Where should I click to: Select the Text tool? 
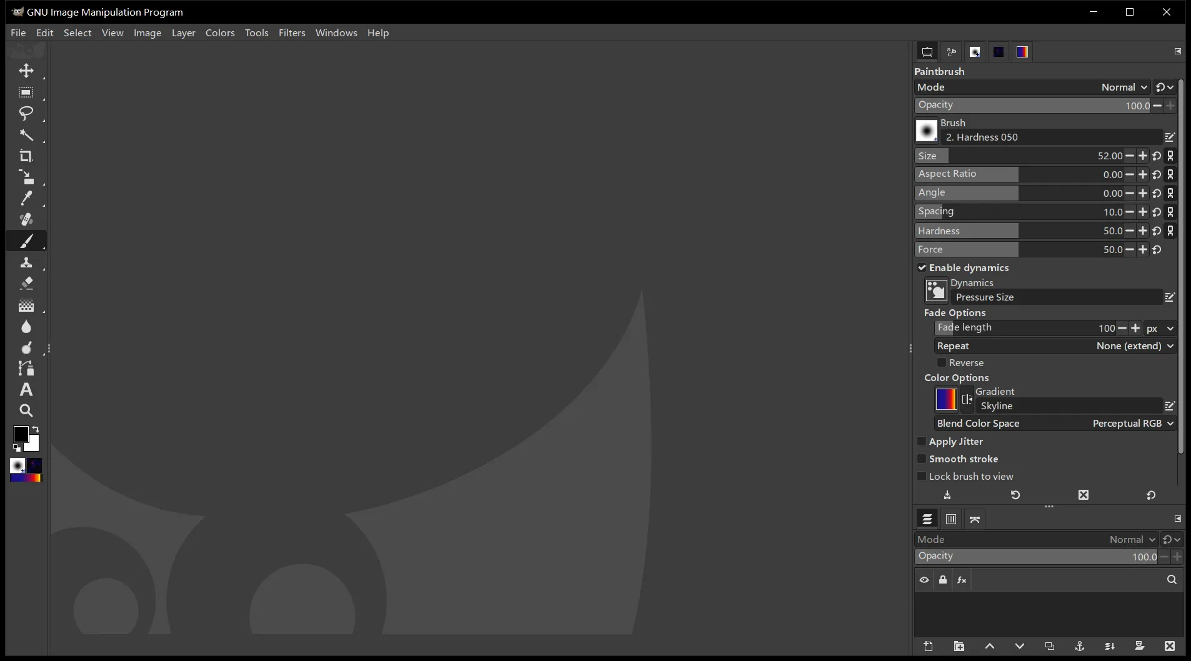26,390
